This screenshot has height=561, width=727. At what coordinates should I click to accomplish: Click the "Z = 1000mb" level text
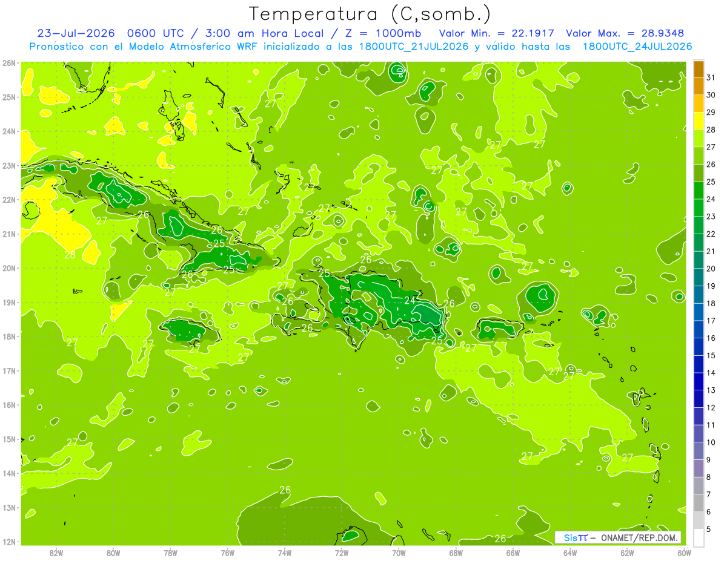382,33
